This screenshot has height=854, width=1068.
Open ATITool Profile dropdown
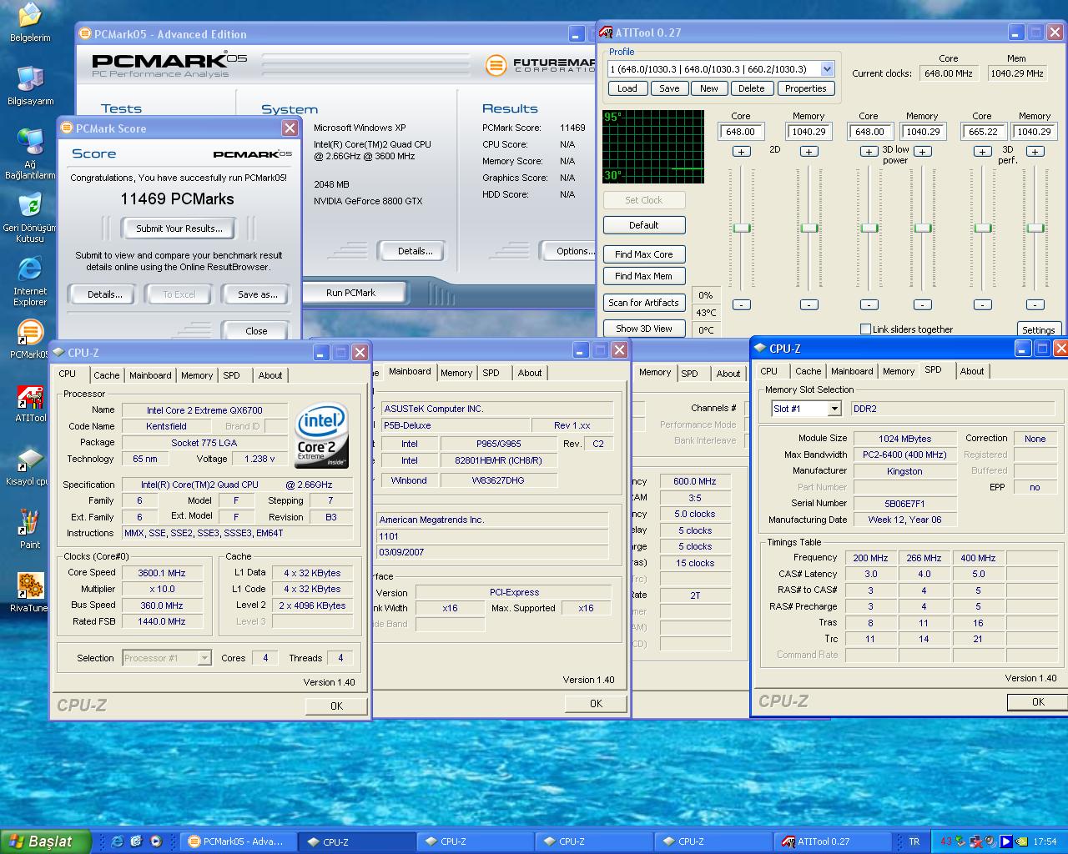(x=827, y=69)
